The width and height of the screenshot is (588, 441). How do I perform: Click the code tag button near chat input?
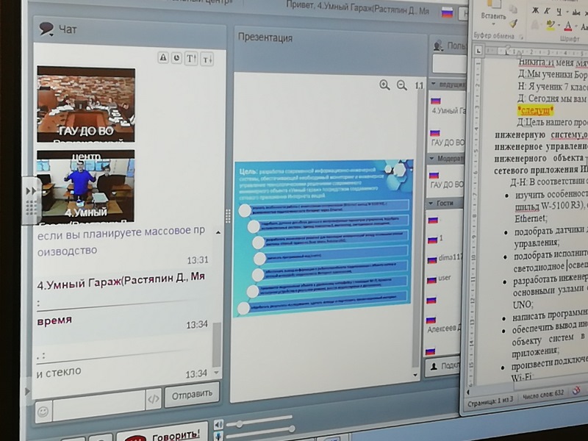point(153,400)
